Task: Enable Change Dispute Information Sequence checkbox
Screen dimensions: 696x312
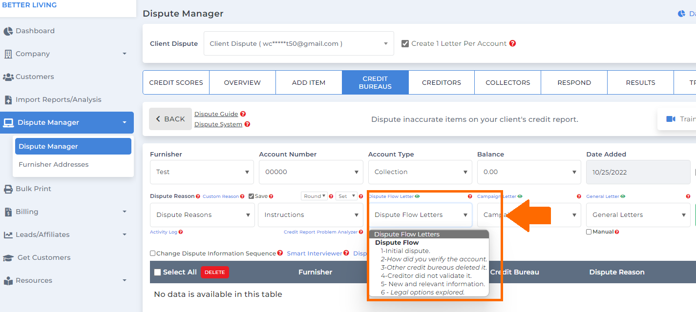Action: coord(153,253)
